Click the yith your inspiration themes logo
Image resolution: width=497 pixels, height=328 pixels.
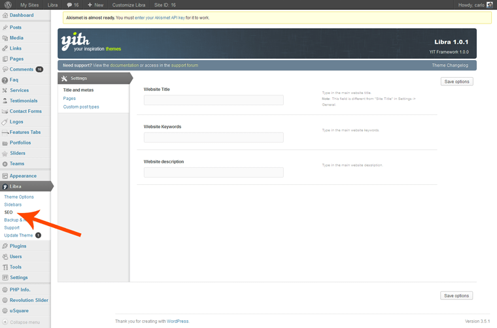point(91,42)
